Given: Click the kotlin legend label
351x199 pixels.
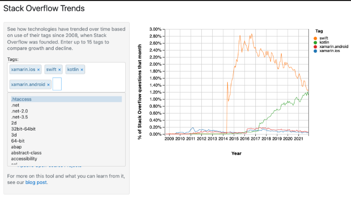Looking at the screenshot, I should point(324,42).
